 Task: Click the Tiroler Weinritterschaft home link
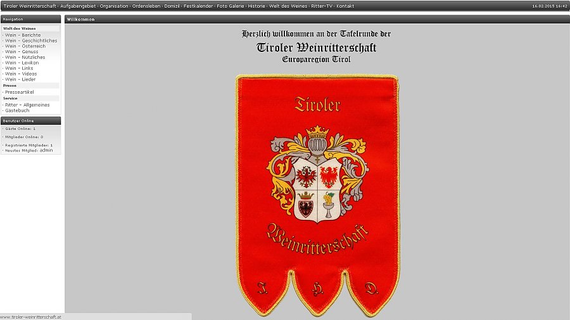pyautogui.click(x=30, y=6)
